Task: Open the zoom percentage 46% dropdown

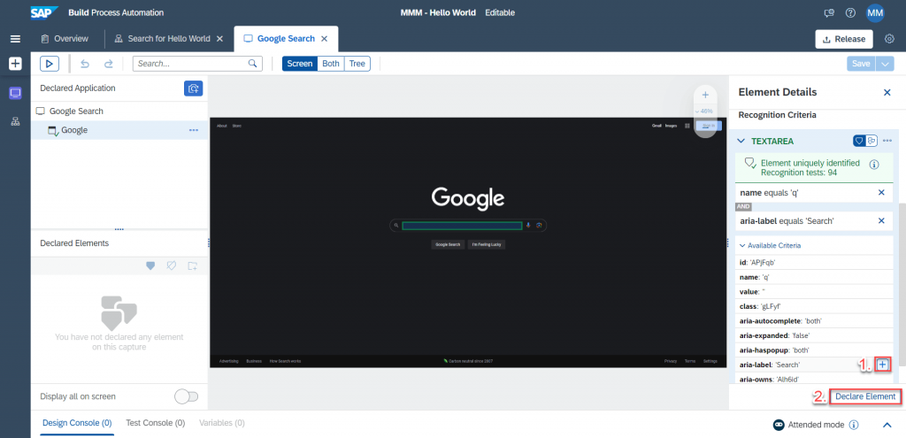Action: point(704,111)
